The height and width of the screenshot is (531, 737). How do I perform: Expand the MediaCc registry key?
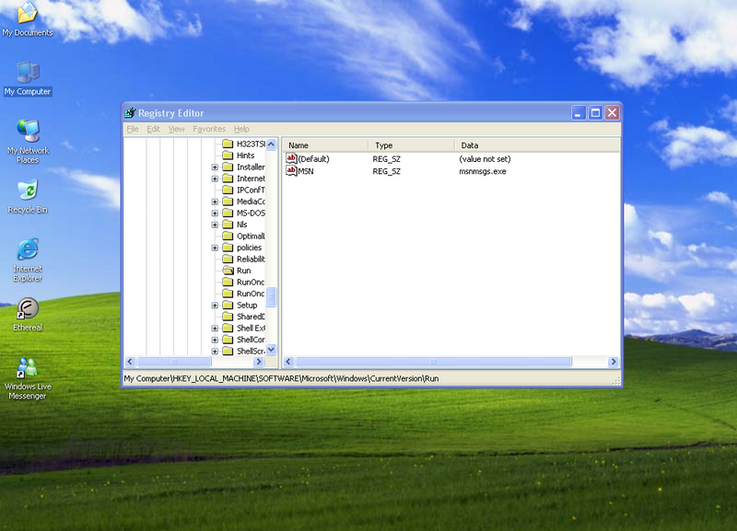[x=215, y=202]
